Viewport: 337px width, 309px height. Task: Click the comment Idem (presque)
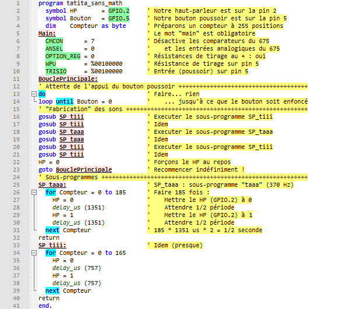[175, 245]
